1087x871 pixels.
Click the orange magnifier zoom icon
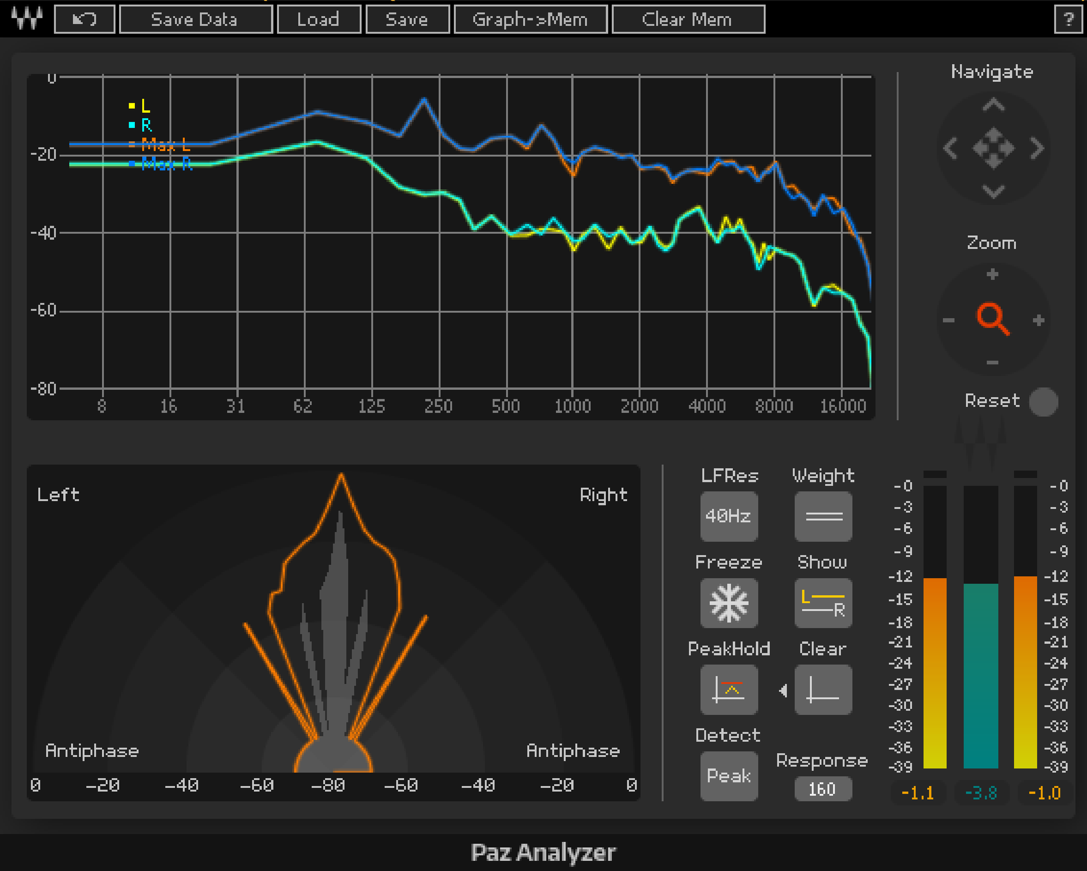pyautogui.click(x=993, y=319)
